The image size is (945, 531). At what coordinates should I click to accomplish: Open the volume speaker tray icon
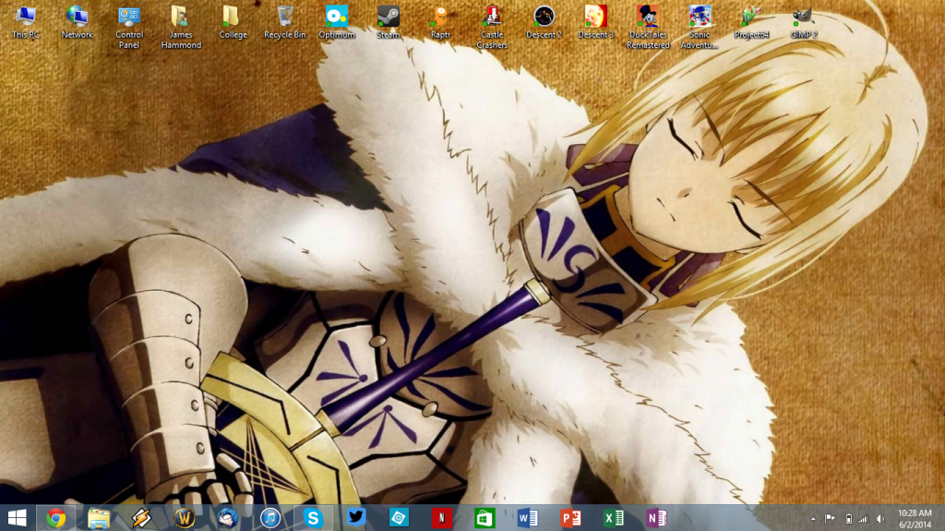tap(880, 519)
